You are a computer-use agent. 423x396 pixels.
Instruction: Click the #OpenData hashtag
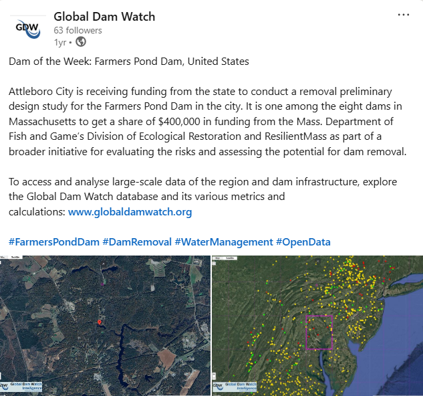pyautogui.click(x=303, y=241)
